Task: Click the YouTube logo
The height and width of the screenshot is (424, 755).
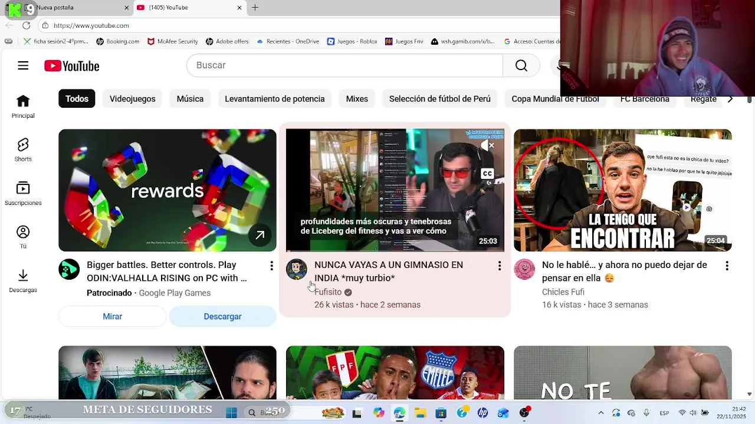Action: (72, 66)
